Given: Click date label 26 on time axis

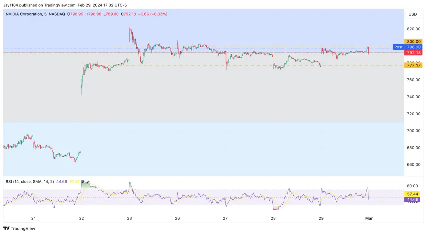Looking at the screenshot, I should point(177,218).
